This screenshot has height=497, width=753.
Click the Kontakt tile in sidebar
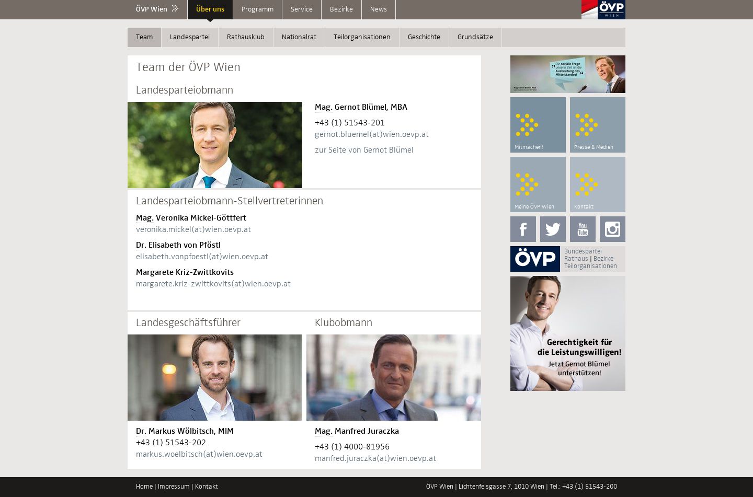pyautogui.click(x=598, y=184)
